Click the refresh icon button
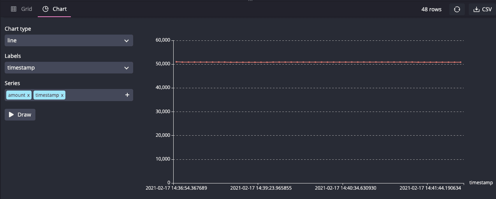 [x=457, y=9]
